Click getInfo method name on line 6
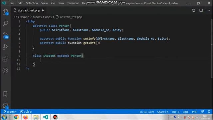 click(x=90, y=43)
